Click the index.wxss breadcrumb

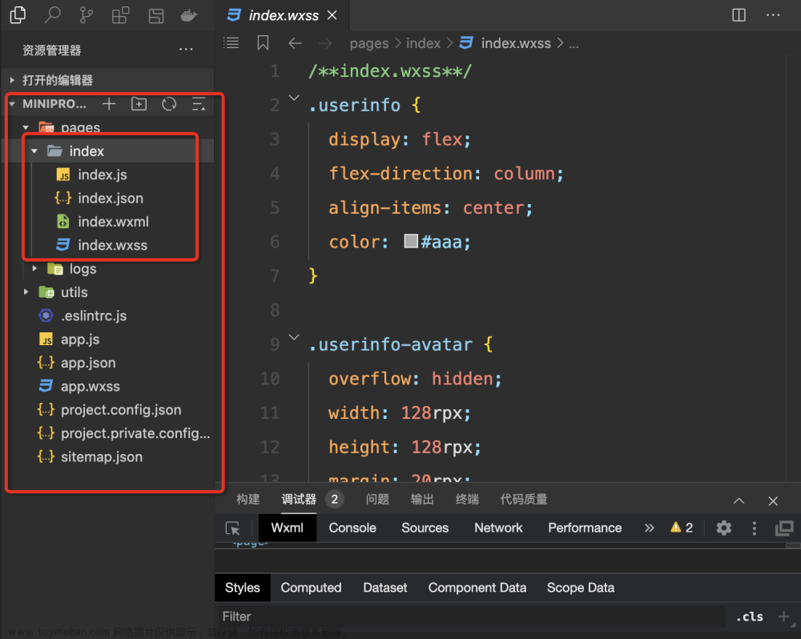click(516, 43)
